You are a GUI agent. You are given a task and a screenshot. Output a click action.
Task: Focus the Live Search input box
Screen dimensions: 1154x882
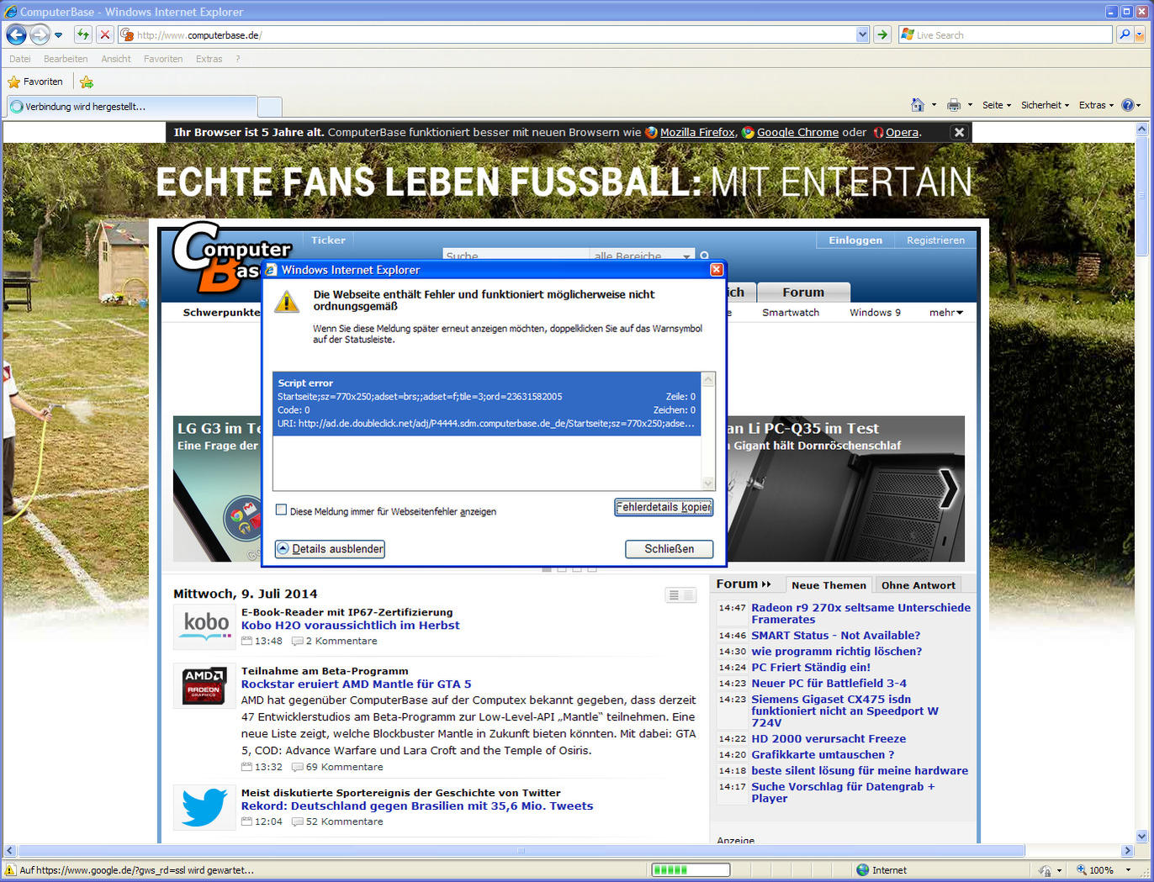(1005, 34)
